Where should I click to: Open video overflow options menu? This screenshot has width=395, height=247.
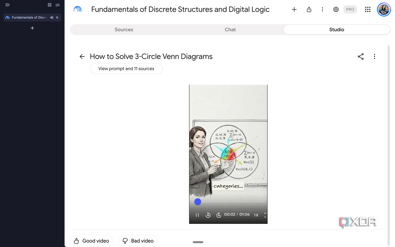pos(374,56)
